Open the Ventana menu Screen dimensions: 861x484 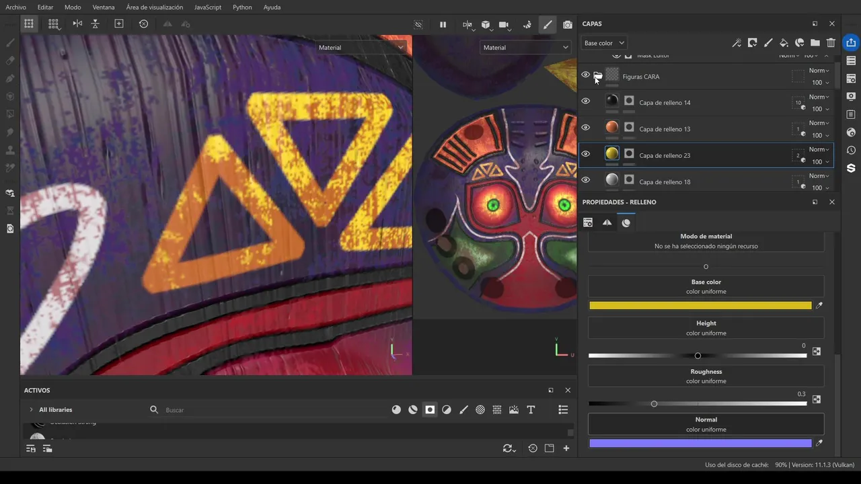104,7
